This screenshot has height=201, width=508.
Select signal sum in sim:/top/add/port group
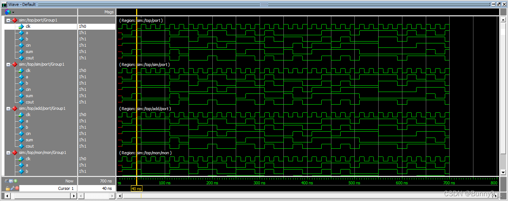click(x=29, y=140)
